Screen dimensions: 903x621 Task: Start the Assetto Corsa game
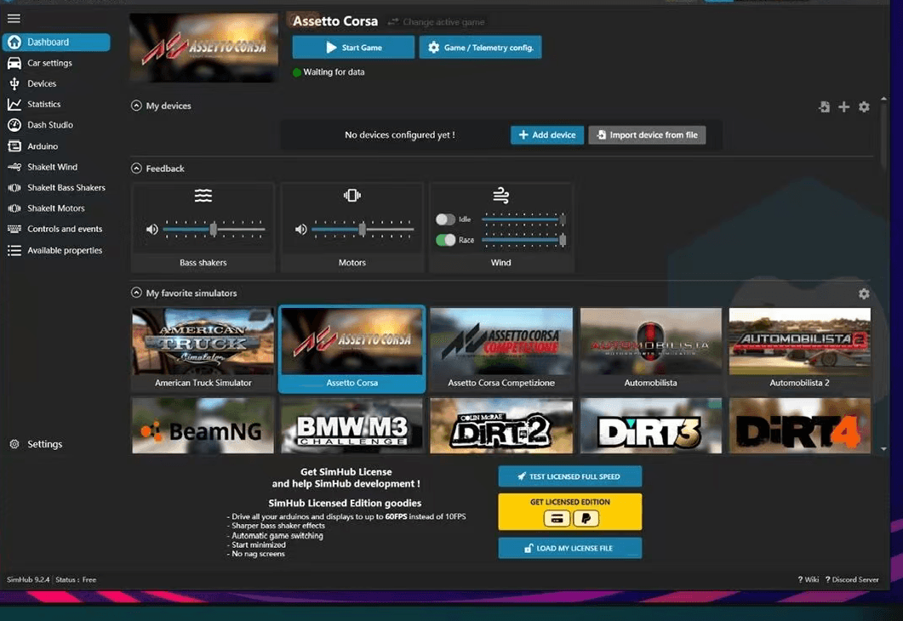[353, 47]
